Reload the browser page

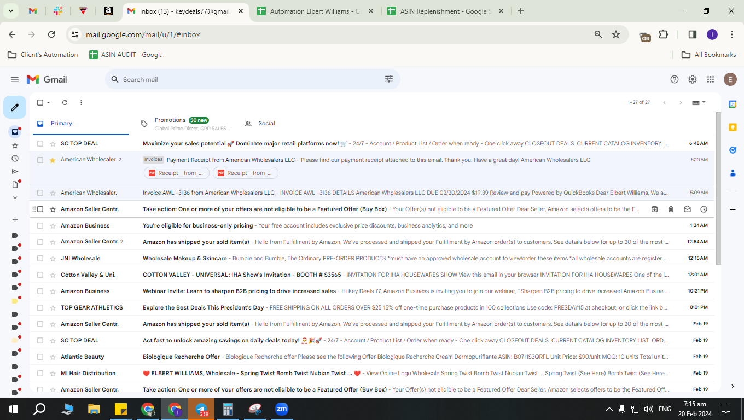point(51,34)
